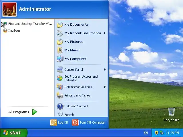Click the My Computer monitor icon

tap(60, 59)
